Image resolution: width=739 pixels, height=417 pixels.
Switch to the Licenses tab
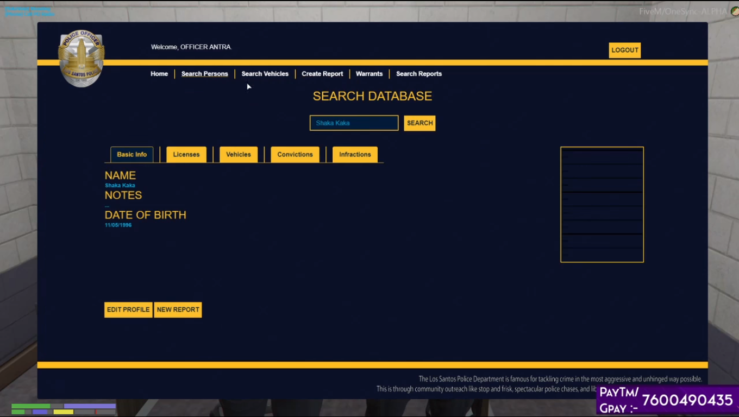(x=186, y=154)
